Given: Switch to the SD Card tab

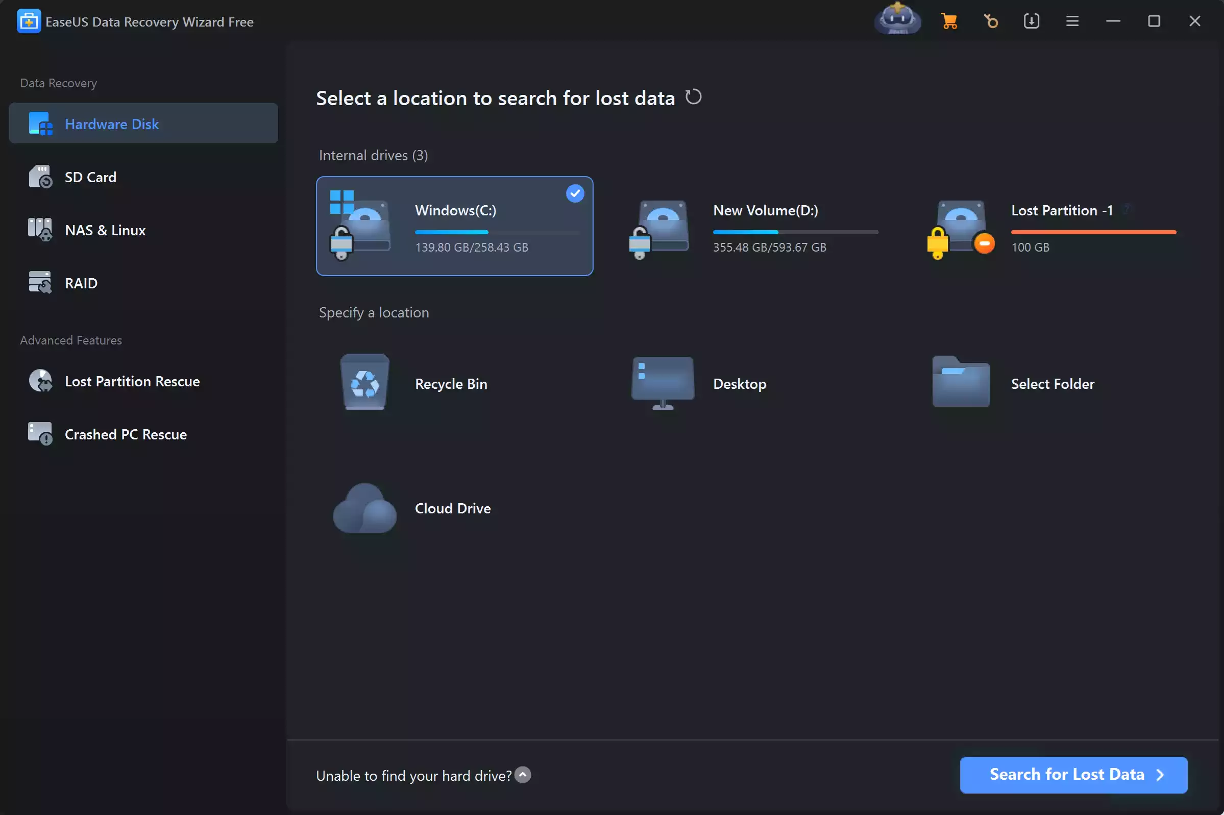Looking at the screenshot, I should pyautogui.click(x=90, y=177).
